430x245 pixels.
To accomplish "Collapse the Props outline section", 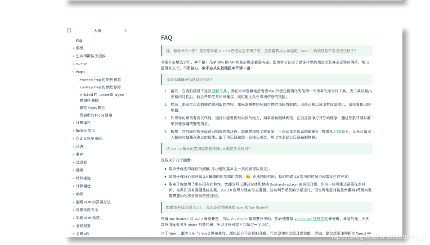I will [73, 72].
